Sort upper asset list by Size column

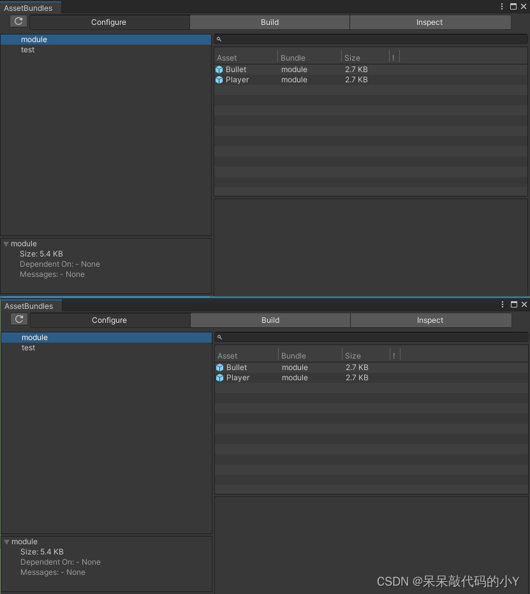click(x=365, y=57)
